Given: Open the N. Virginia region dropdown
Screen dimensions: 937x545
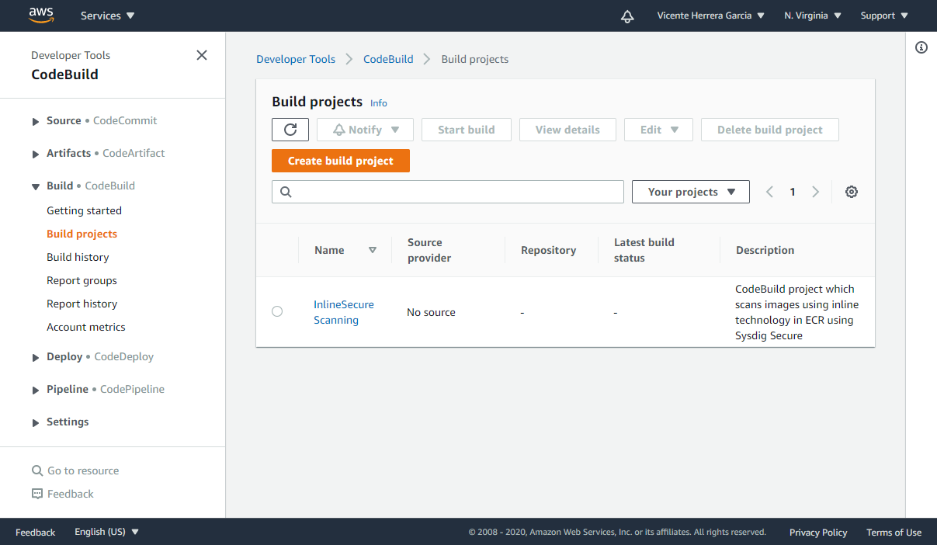Looking at the screenshot, I should point(813,16).
